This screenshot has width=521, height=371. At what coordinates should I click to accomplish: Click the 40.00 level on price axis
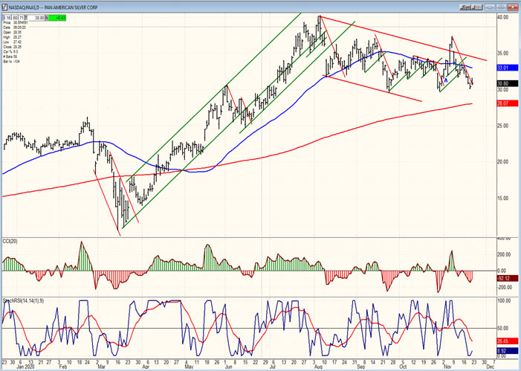[503, 16]
